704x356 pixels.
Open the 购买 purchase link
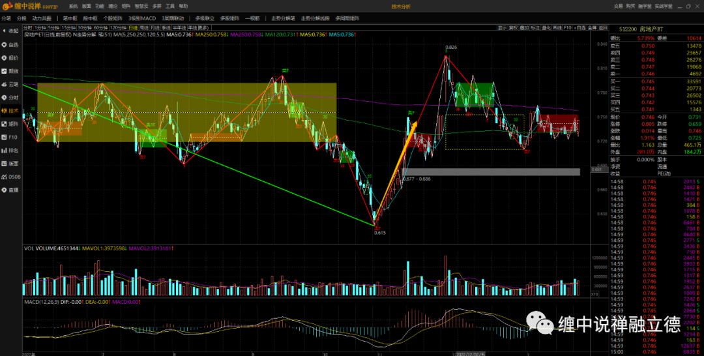tap(630, 7)
